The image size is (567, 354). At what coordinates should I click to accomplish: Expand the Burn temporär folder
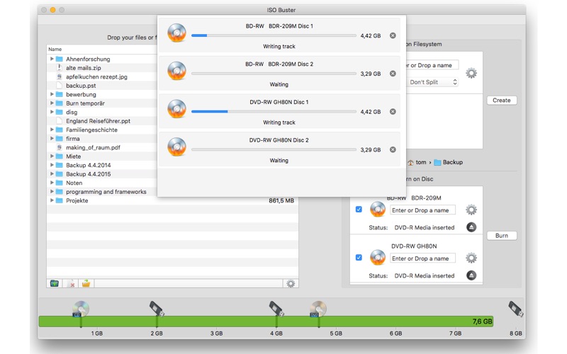[x=52, y=103]
